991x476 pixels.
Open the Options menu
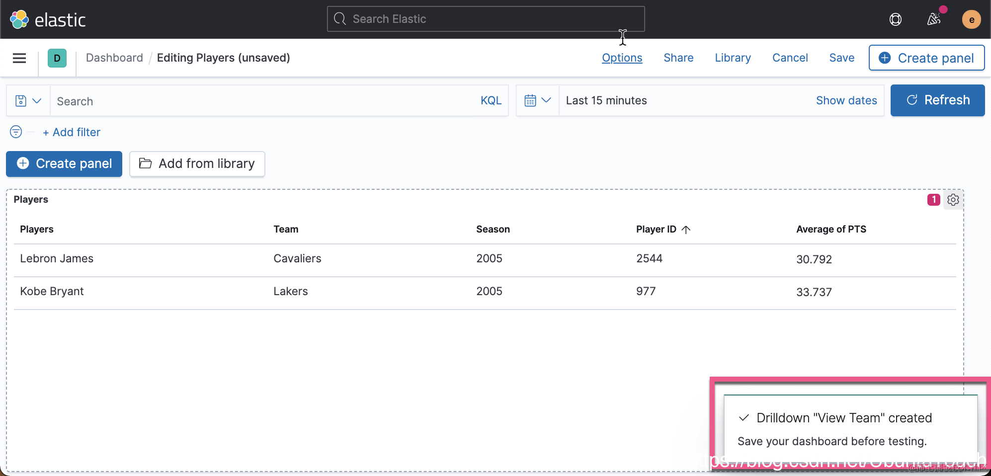tap(622, 58)
